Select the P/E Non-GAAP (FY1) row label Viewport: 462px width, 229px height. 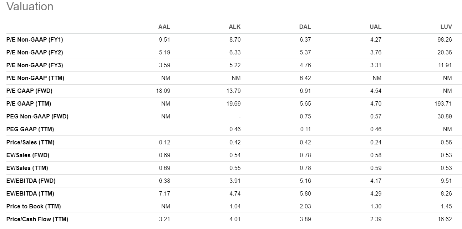(35, 39)
